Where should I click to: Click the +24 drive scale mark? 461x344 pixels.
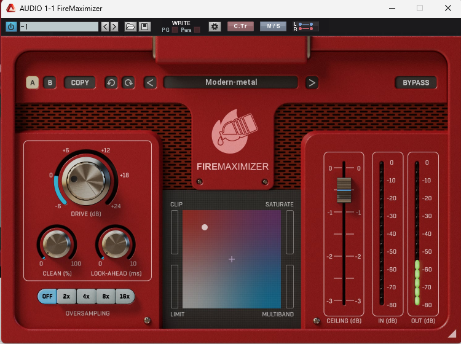pos(116,206)
